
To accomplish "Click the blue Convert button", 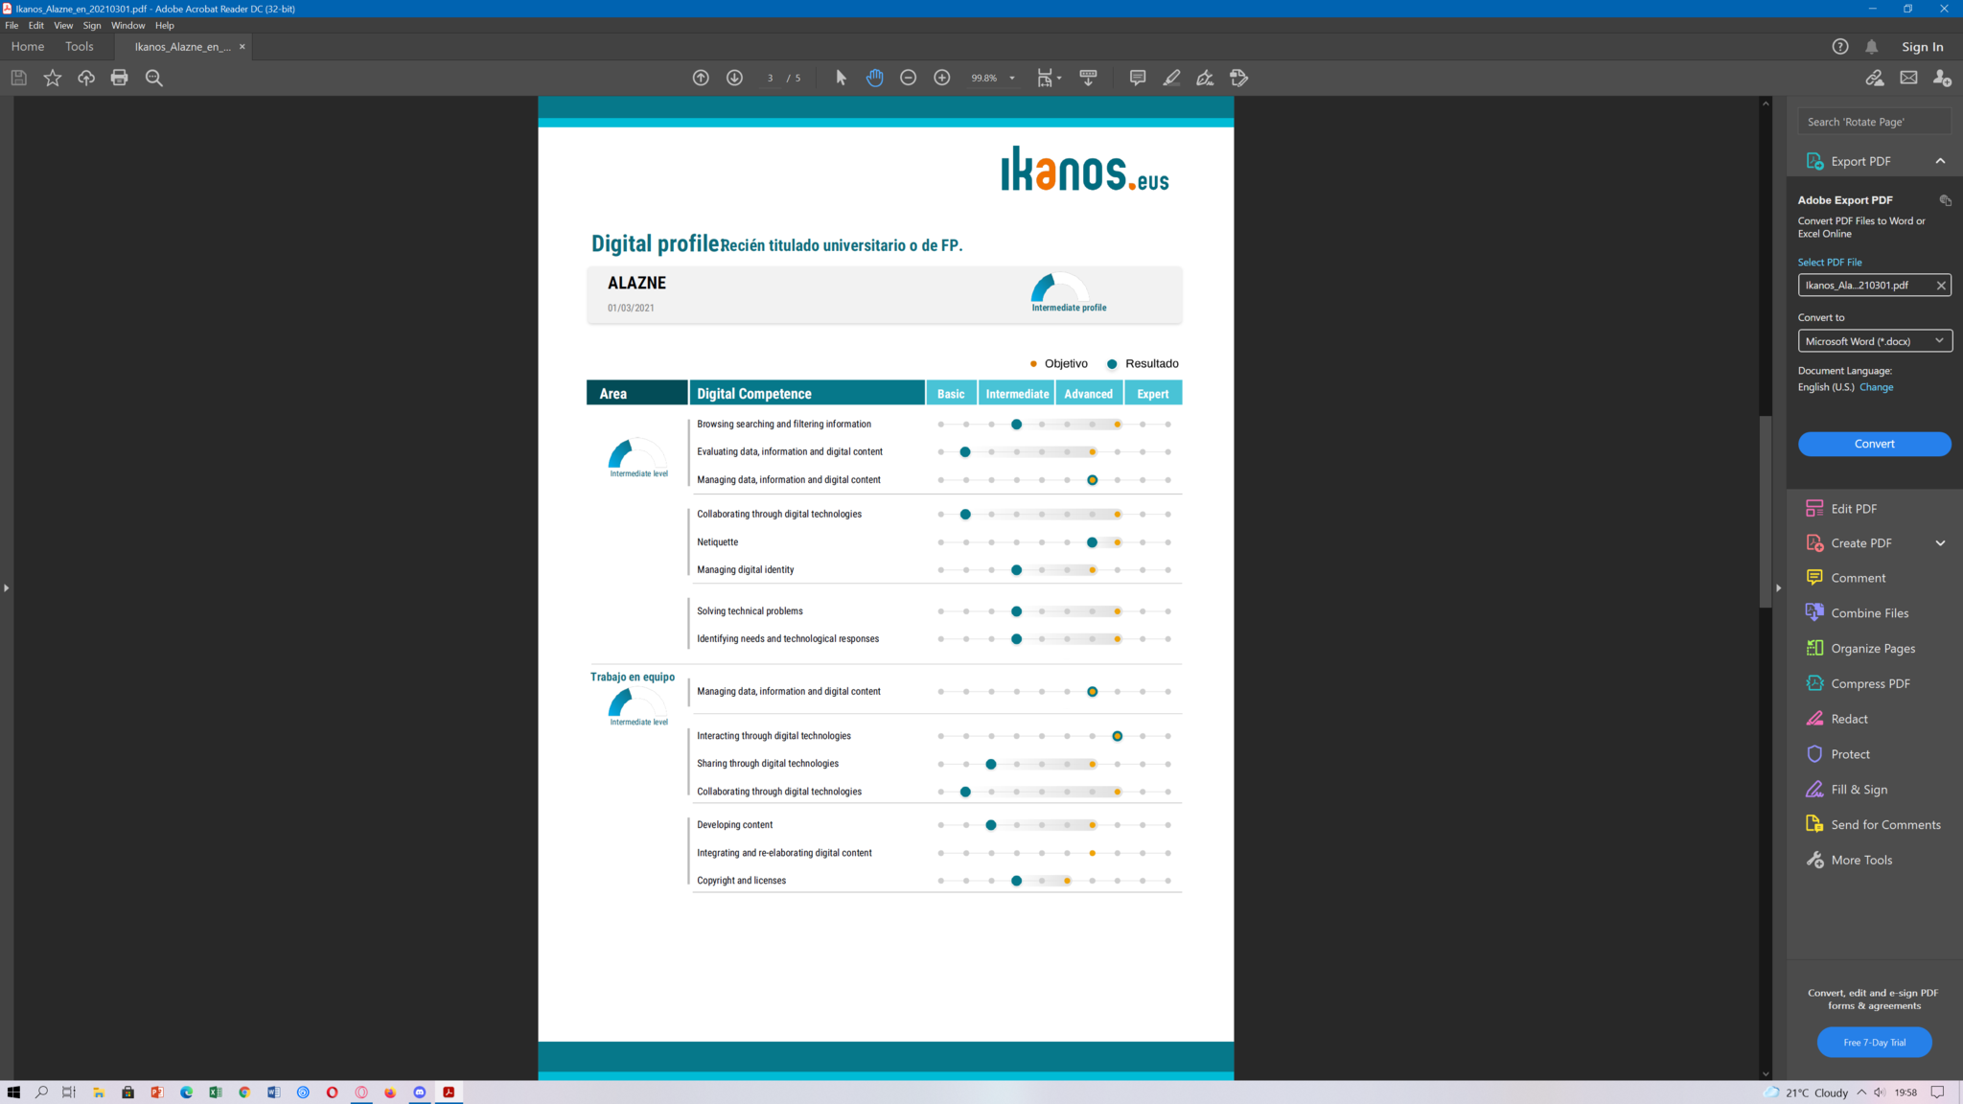I will click(x=1874, y=444).
